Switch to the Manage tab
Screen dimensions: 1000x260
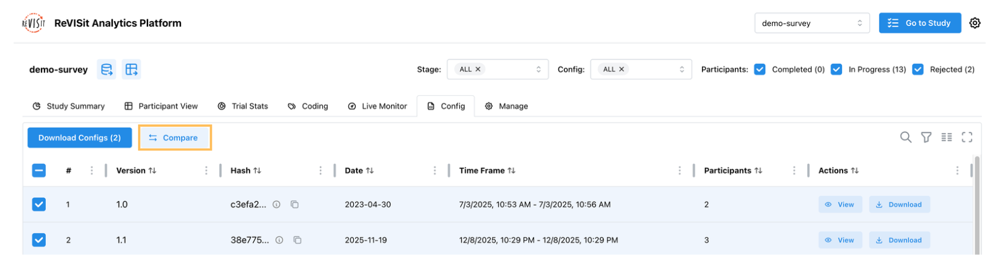click(x=506, y=106)
